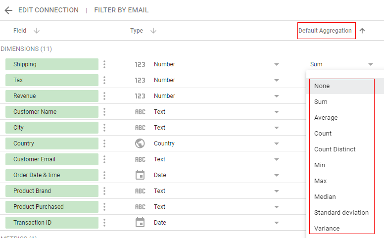The image size is (384, 238).
Task: Click the Transaction ID field name chip
Action: [x=52, y=223]
